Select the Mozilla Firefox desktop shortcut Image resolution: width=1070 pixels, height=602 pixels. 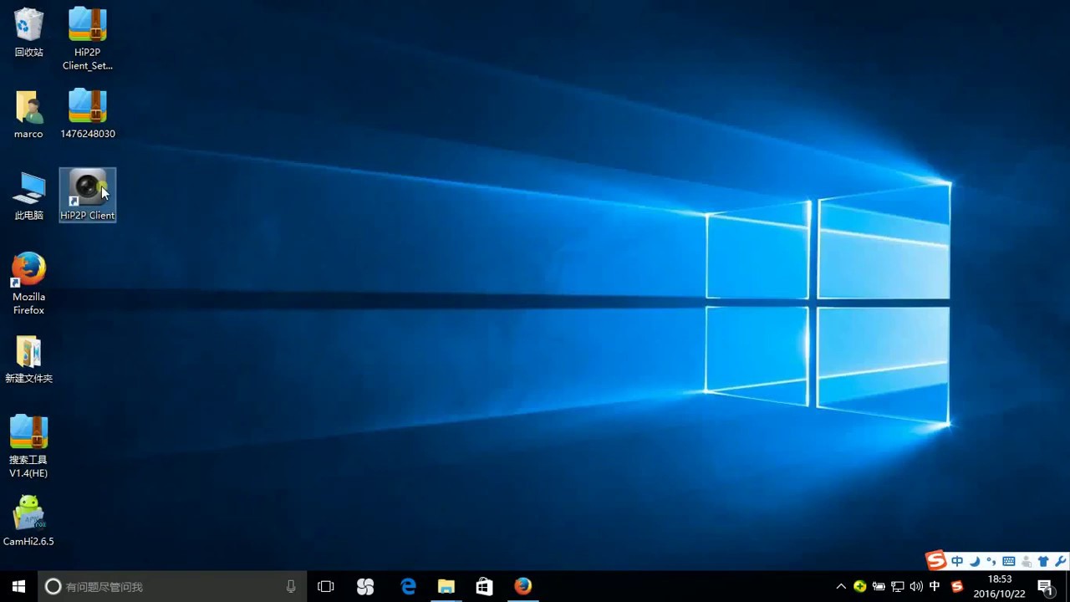click(x=28, y=283)
